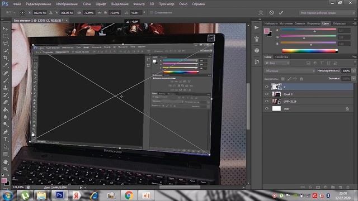Select the Horizontal Type tool

6,139
